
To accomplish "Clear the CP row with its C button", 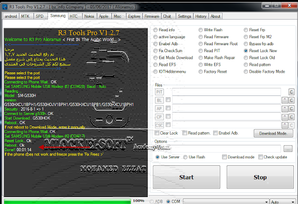I will 291,117.
